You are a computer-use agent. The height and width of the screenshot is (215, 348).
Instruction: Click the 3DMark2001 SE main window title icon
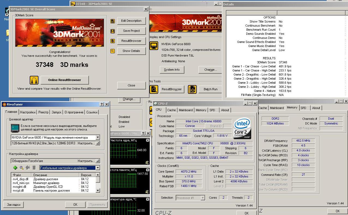(73, 4)
